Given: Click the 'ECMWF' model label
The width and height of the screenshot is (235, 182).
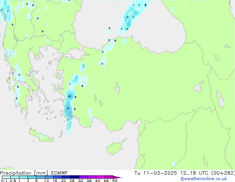Looking at the screenshot, I should [x=59, y=173].
